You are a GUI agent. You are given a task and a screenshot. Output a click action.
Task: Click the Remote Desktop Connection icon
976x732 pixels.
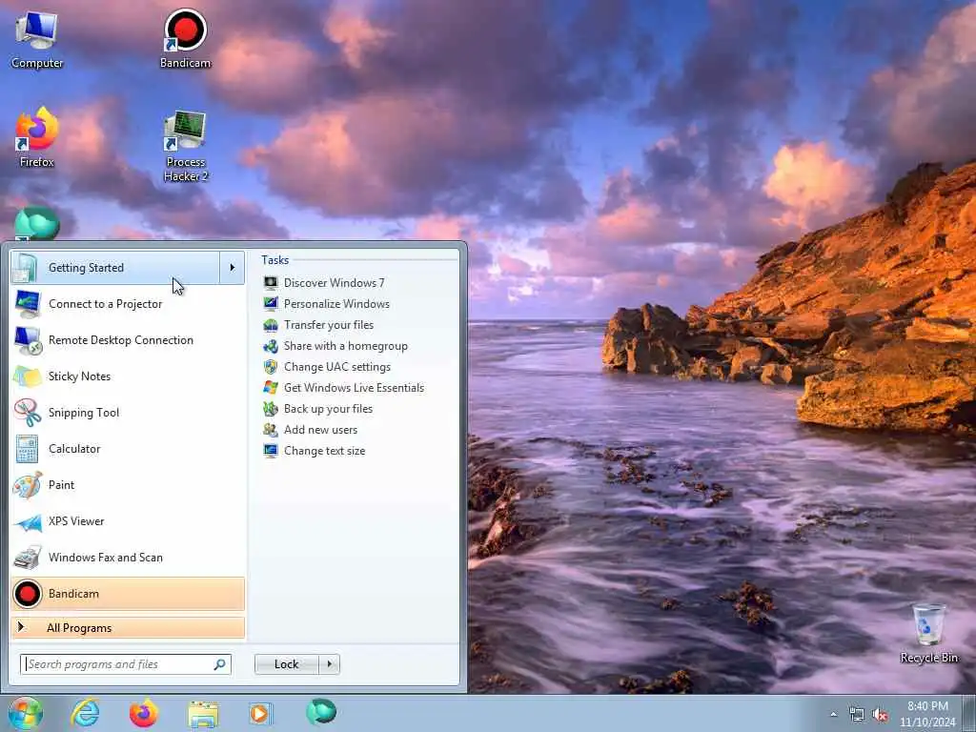(28, 340)
